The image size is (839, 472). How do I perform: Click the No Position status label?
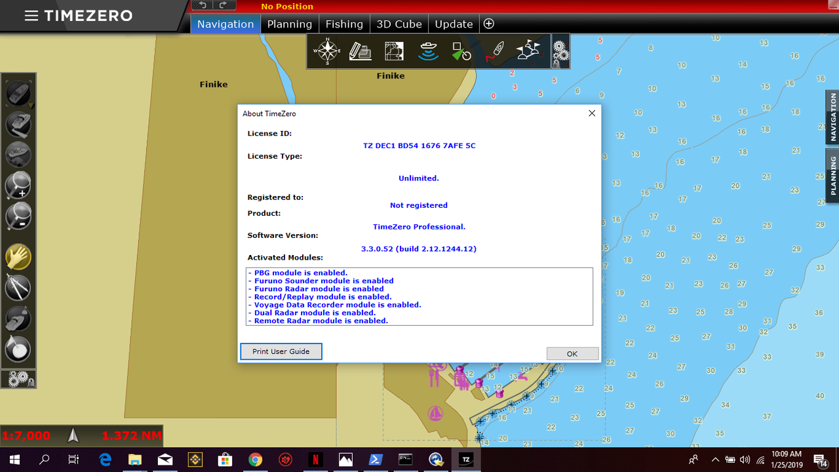[x=287, y=7]
